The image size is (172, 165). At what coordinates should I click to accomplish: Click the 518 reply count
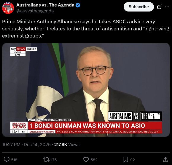point(14,160)
